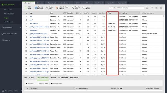Select the Valentina Dress title cell

click(55, 48)
